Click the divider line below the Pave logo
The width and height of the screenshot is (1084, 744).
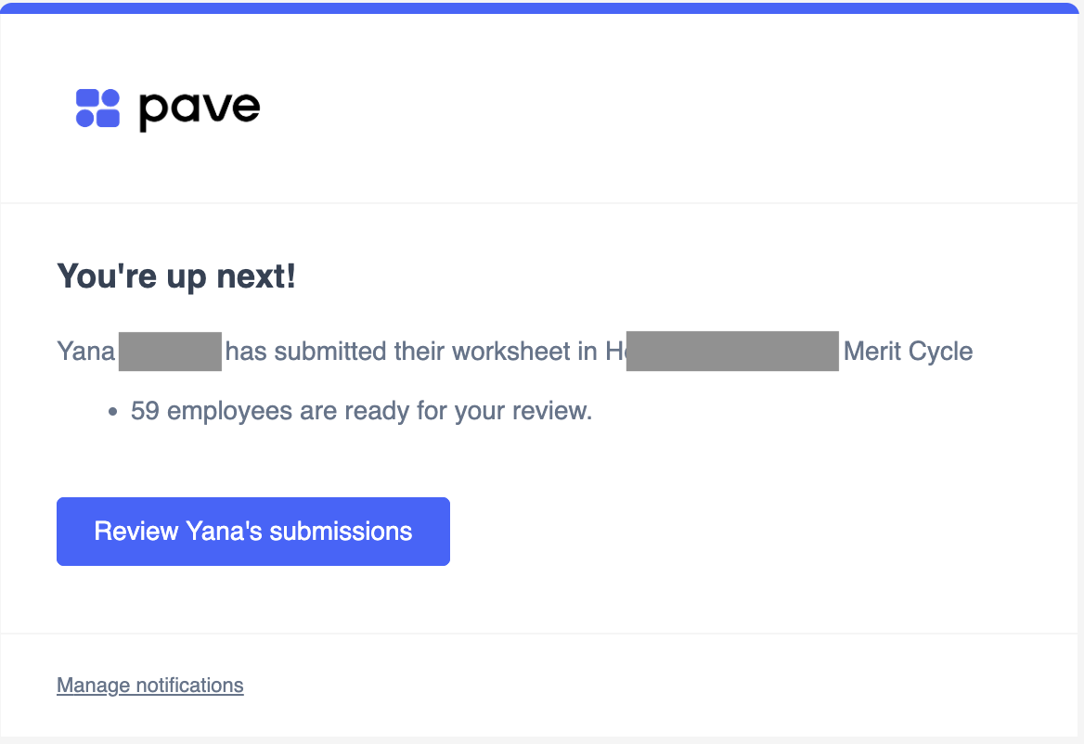539,203
